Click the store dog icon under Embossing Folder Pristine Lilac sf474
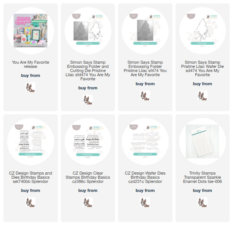The image size is (233, 230). [x=145, y=95]
